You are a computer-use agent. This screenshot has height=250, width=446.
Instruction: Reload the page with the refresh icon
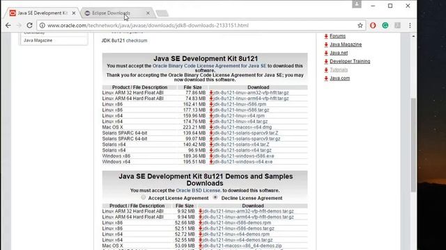tap(29, 26)
